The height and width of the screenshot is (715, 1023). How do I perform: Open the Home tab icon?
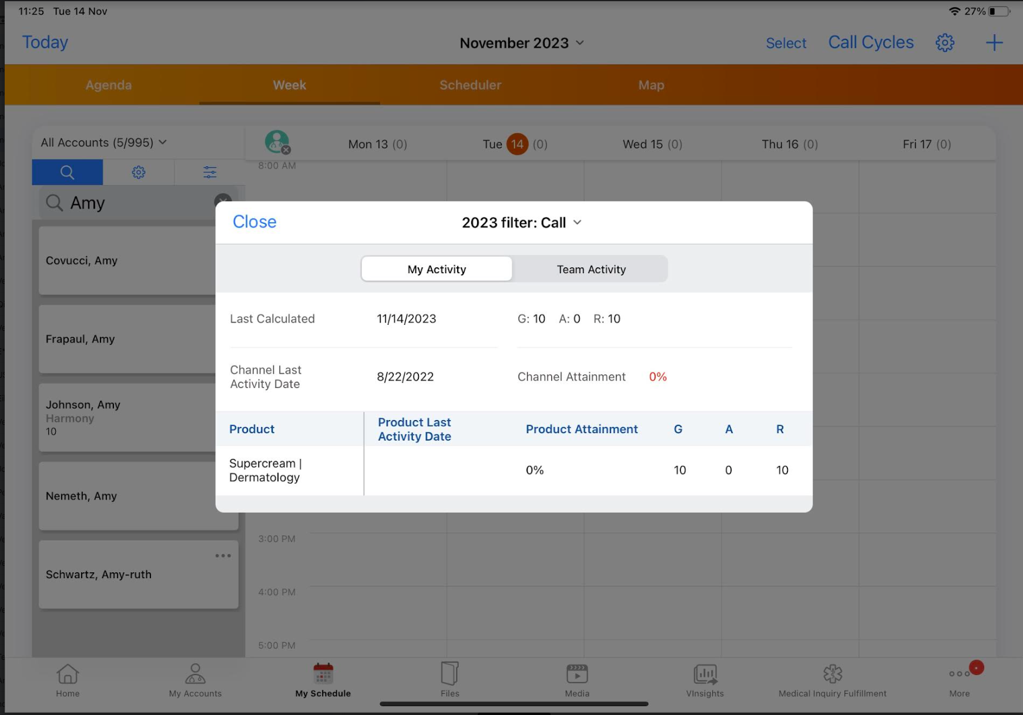click(x=68, y=679)
